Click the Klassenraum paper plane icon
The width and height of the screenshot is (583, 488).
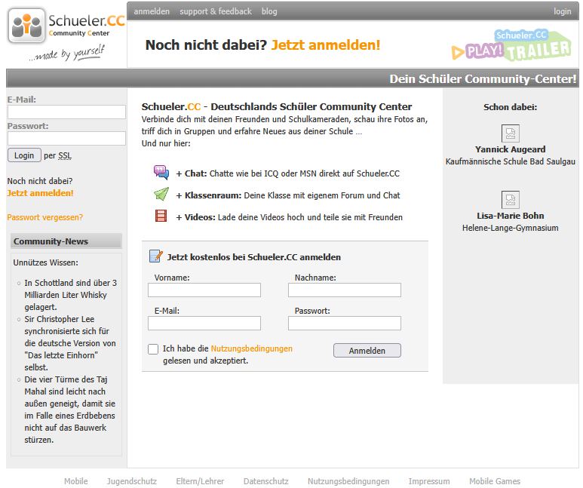pyautogui.click(x=161, y=194)
